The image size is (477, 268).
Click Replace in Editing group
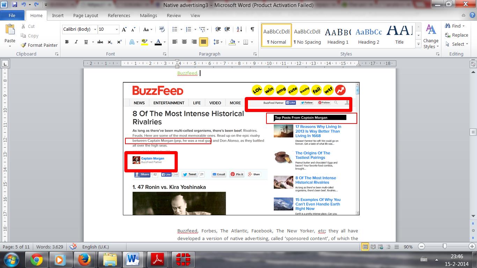coord(456,35)
